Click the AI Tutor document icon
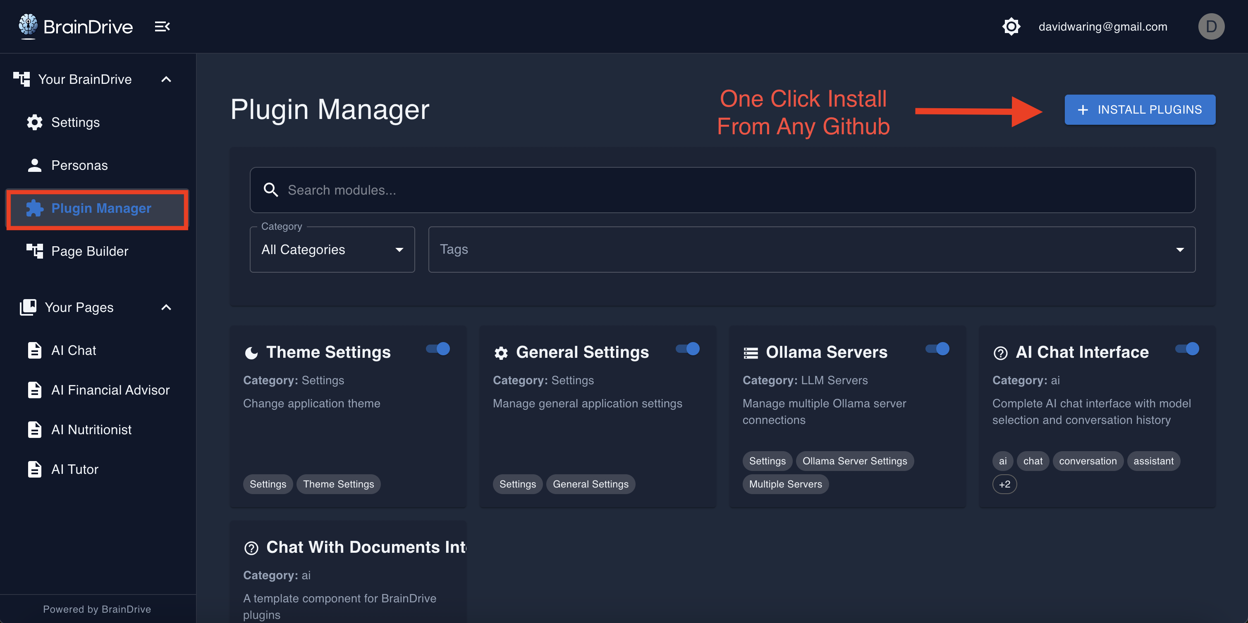The width and height of the screenshot is (1248, 623). pos(34,469)
